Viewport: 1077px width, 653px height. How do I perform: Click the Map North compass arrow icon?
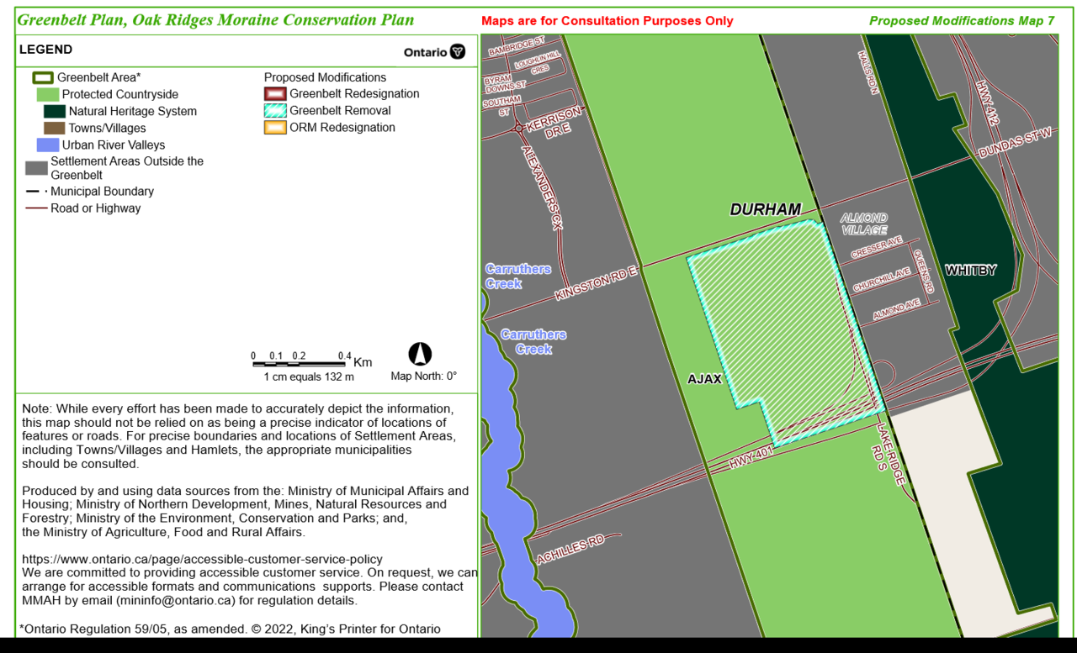[x=420, y=354]
